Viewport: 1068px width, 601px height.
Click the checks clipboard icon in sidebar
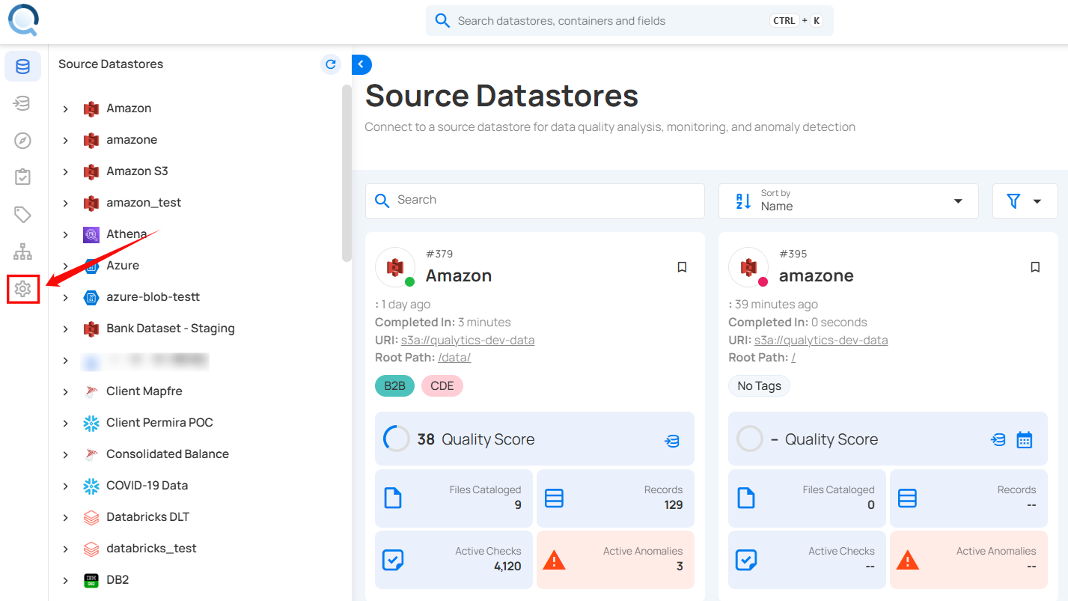(22, 177)
